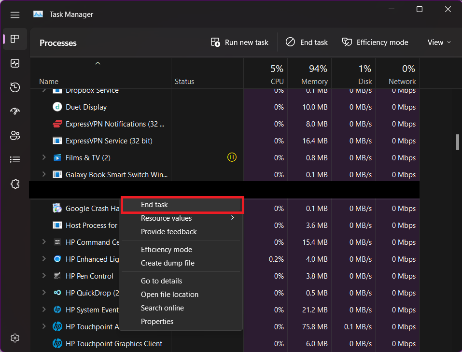Viewport: 462px width, 352px height.
Task: Select the Duet Display process row
Action: 225,107
